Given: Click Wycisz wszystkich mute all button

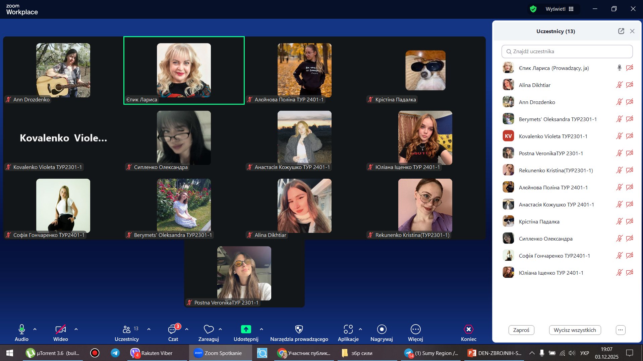Looking at the screenshot, I should coord(575,330).
